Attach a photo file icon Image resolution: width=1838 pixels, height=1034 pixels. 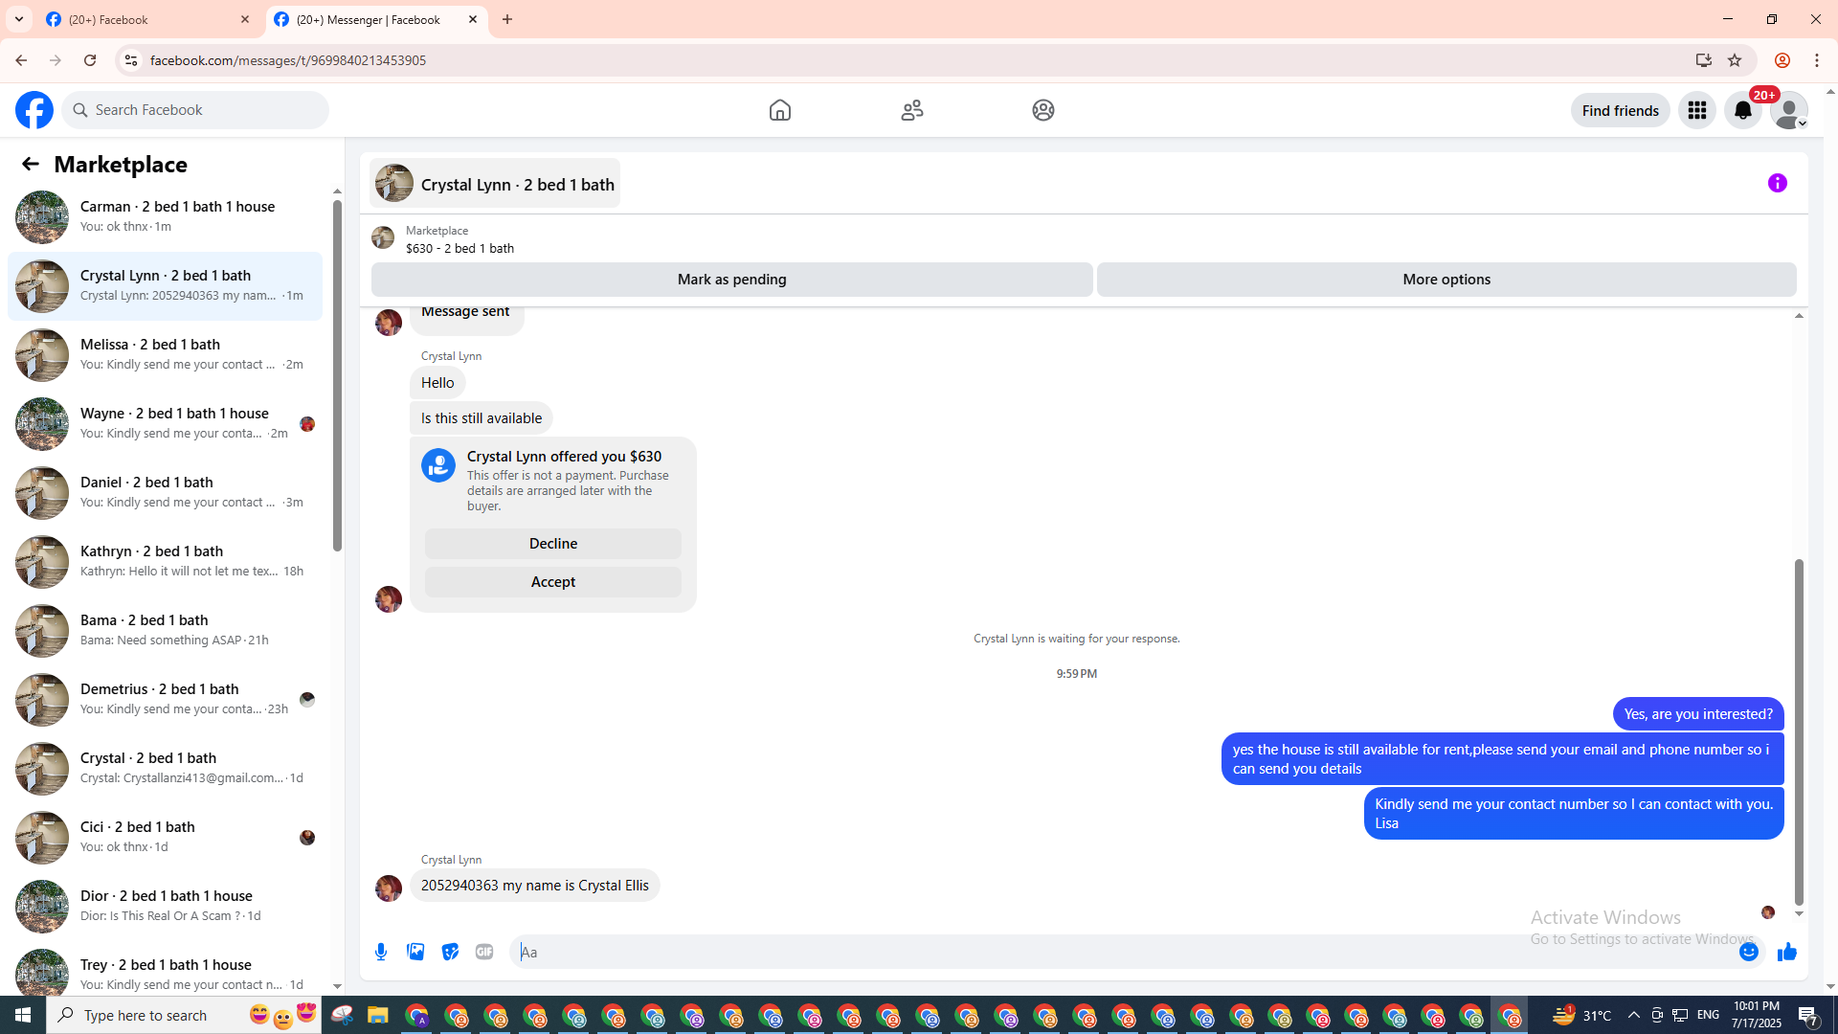pyautogui.click(x=415, y=952)
